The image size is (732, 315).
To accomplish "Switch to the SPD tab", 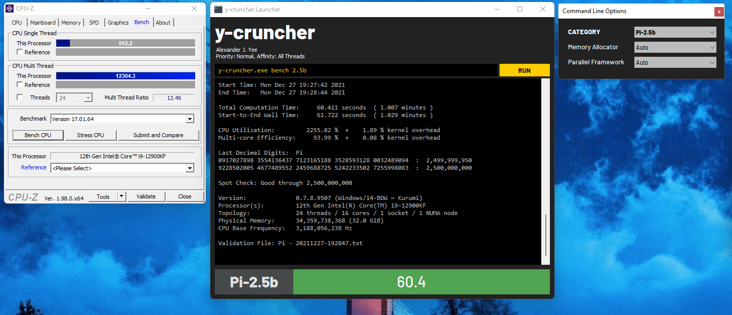I will 94,23.
